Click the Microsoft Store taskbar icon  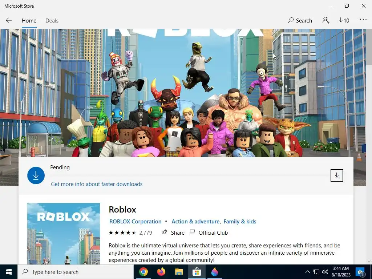[x=197, y=272]
